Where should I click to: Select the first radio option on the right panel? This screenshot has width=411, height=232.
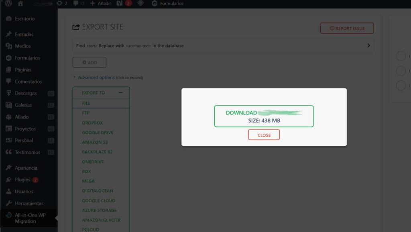coord(401,56)
